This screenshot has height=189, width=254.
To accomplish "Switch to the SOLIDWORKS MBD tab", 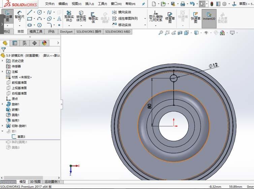I will (118, 32).
